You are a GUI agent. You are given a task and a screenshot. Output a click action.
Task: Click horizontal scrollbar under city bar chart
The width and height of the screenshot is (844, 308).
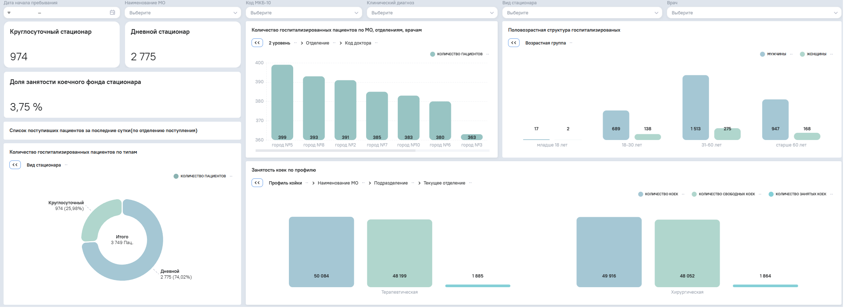point(335,151)
